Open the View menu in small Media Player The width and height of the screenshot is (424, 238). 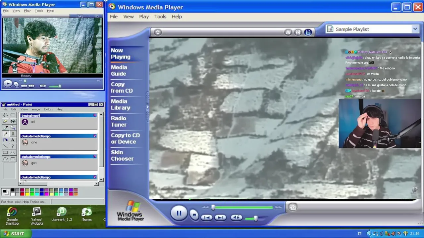[16, 11]
